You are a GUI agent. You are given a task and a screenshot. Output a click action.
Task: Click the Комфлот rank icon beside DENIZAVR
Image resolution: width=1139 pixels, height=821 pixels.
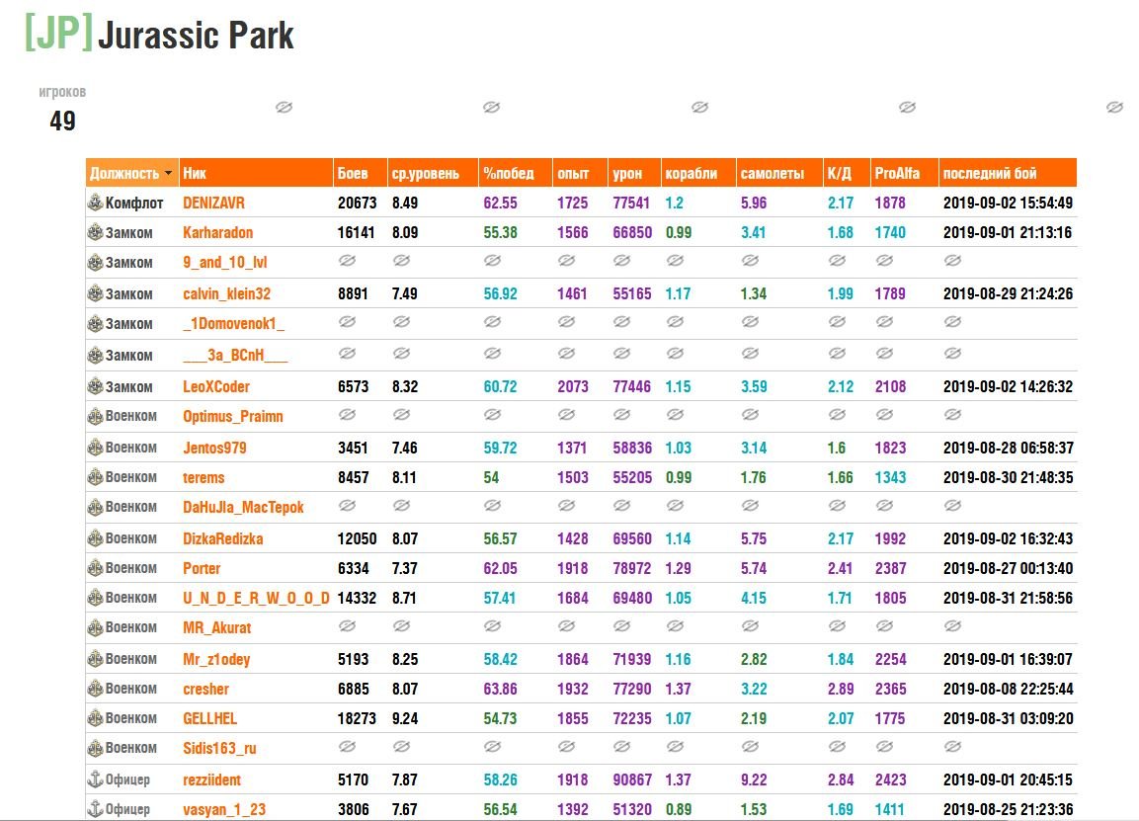95,203
